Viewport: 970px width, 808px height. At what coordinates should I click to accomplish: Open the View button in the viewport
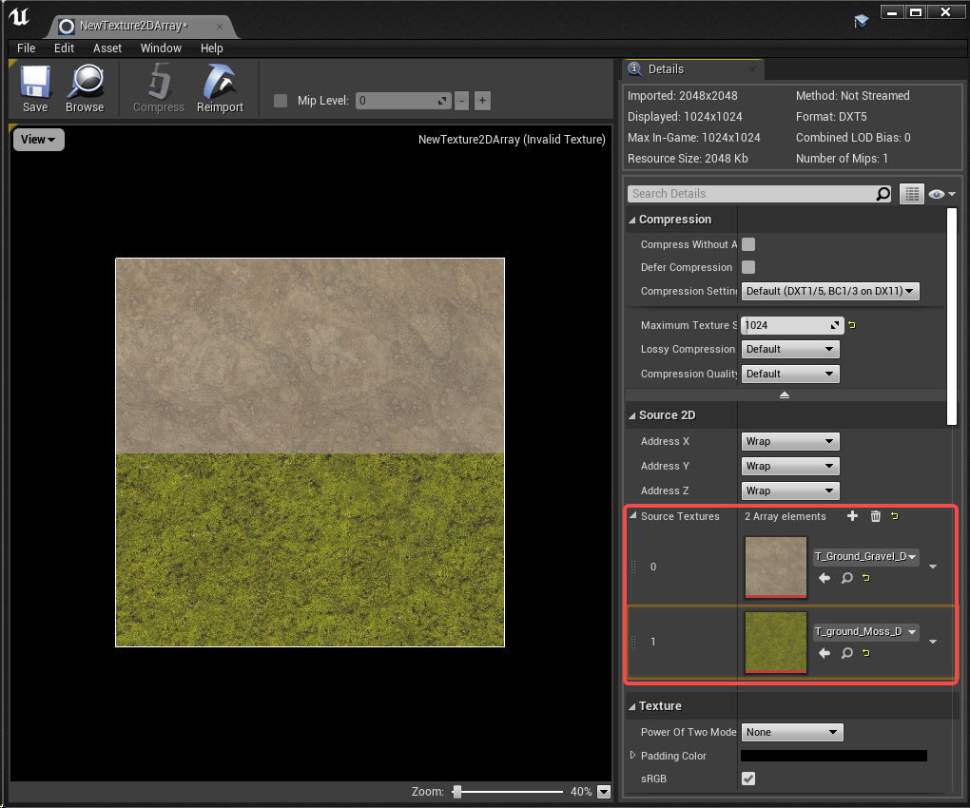[37, 139]
